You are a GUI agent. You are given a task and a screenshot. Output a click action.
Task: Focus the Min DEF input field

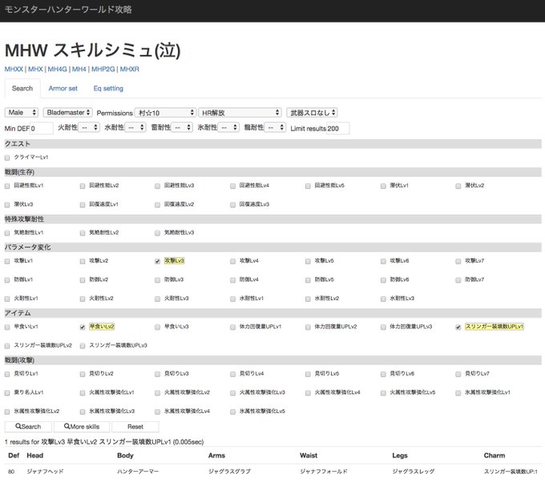(x=42, y=128)
